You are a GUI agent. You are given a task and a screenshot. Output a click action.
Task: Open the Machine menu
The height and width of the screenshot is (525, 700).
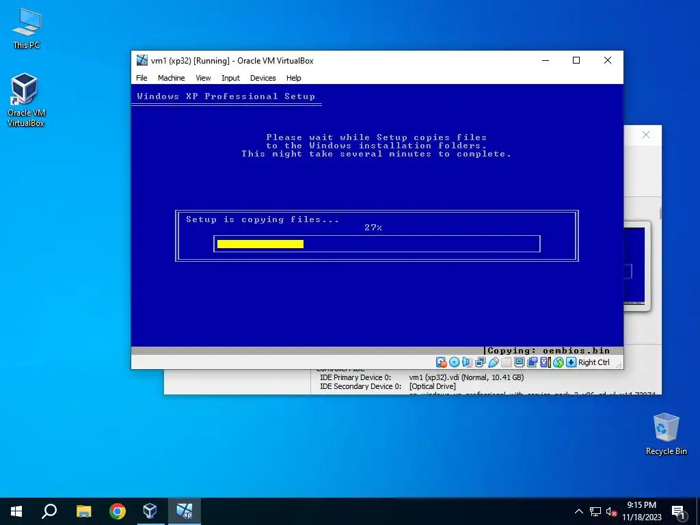171,78
